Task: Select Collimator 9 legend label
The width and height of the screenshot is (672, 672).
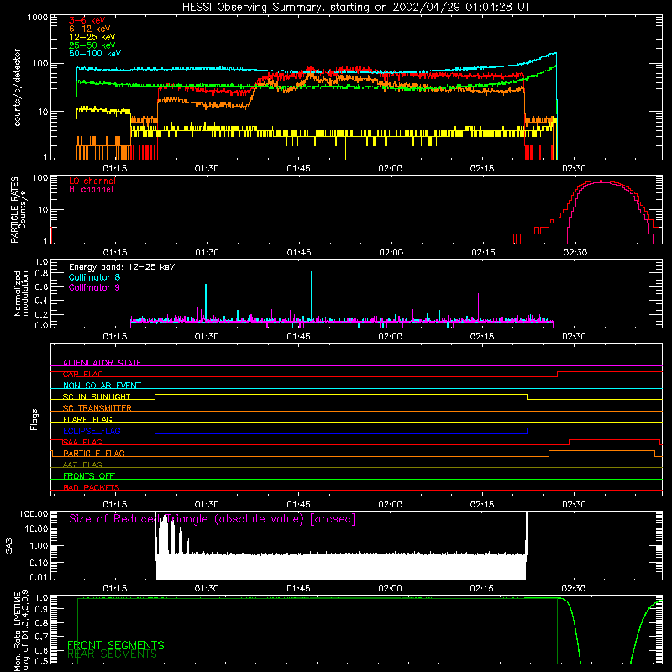Action: [x=94, y=287]
